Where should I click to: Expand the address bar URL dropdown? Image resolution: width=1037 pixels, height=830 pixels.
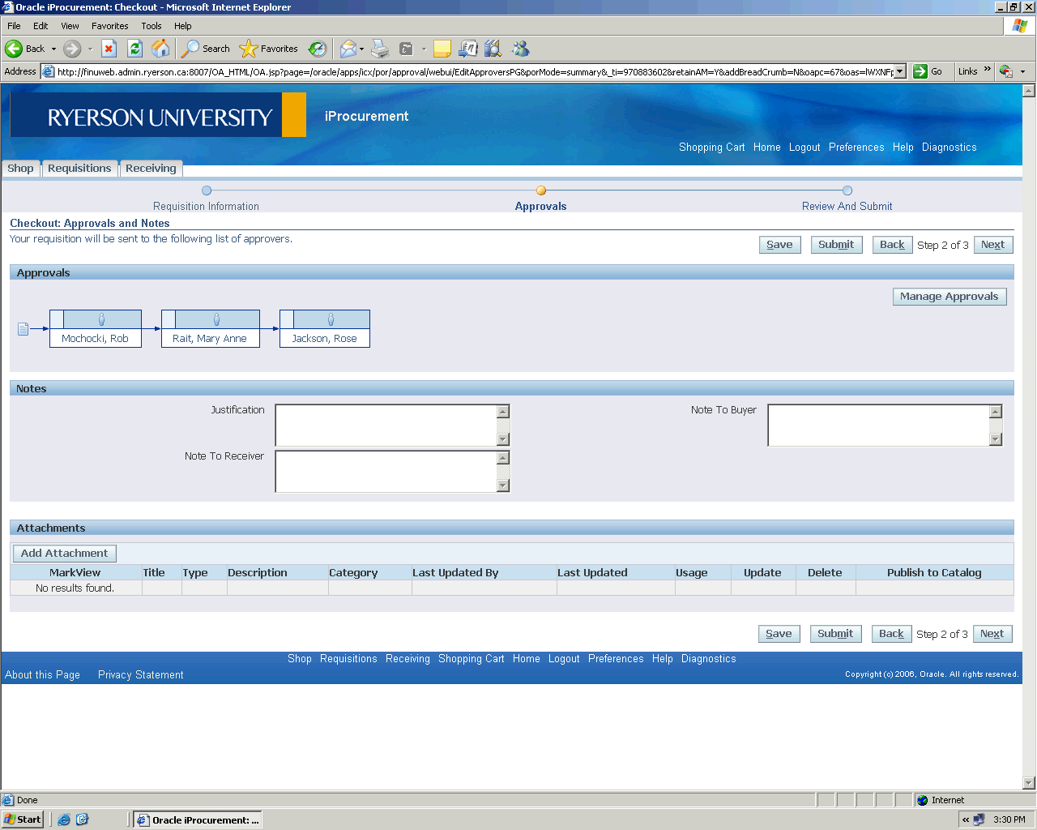[x=899, y=71]
